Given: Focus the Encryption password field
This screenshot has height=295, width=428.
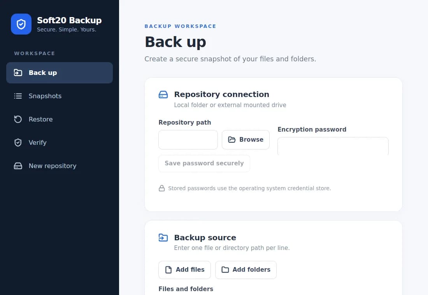Looking at the screenshot, I should click(333, 146).
